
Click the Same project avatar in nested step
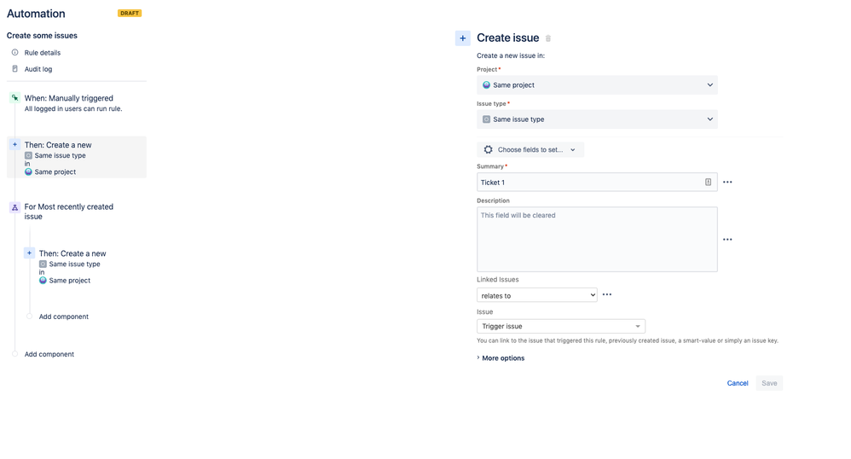click(43, 281)
